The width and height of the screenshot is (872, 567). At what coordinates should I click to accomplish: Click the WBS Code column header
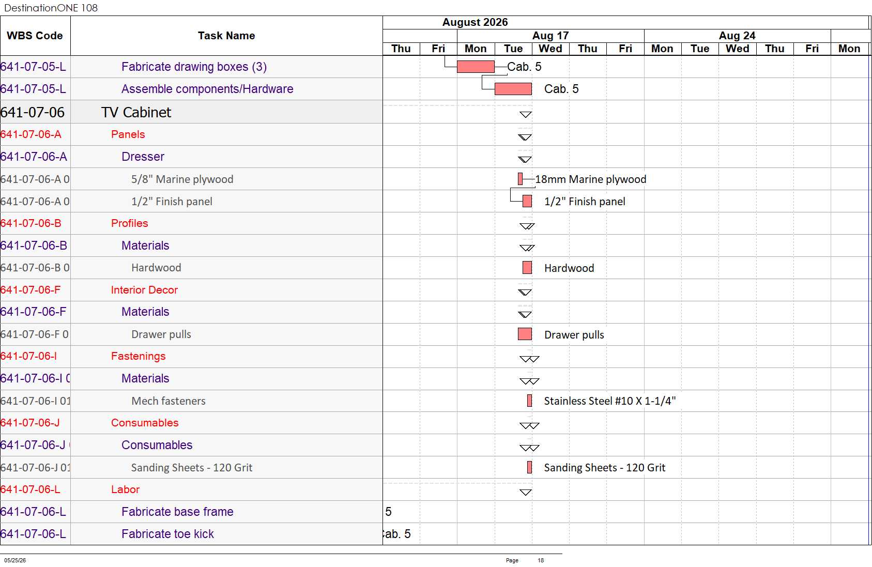click(x=35, y=36)
